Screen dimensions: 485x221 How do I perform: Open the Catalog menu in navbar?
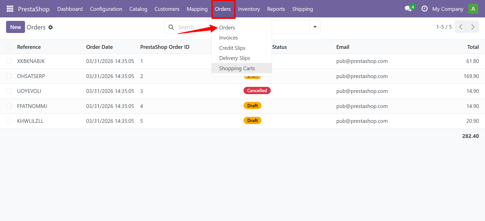(138, 9)
